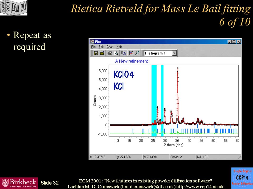Open the Histogram 1 dropdown arrow

tap(174, 53)
